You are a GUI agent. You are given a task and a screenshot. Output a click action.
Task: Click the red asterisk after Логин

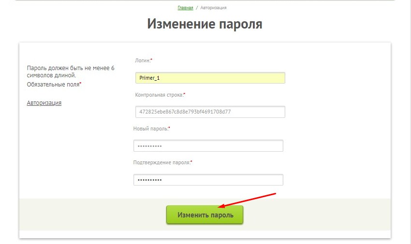[x=151, y=60]
